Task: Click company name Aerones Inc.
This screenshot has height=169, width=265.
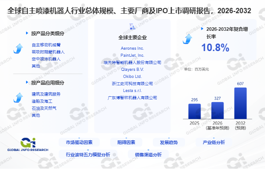Action: point(132,48)
